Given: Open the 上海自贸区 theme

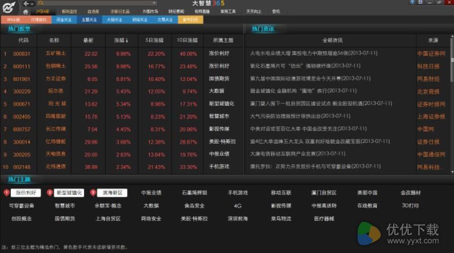Looking at the screenshot, I should tap(108, 219).
